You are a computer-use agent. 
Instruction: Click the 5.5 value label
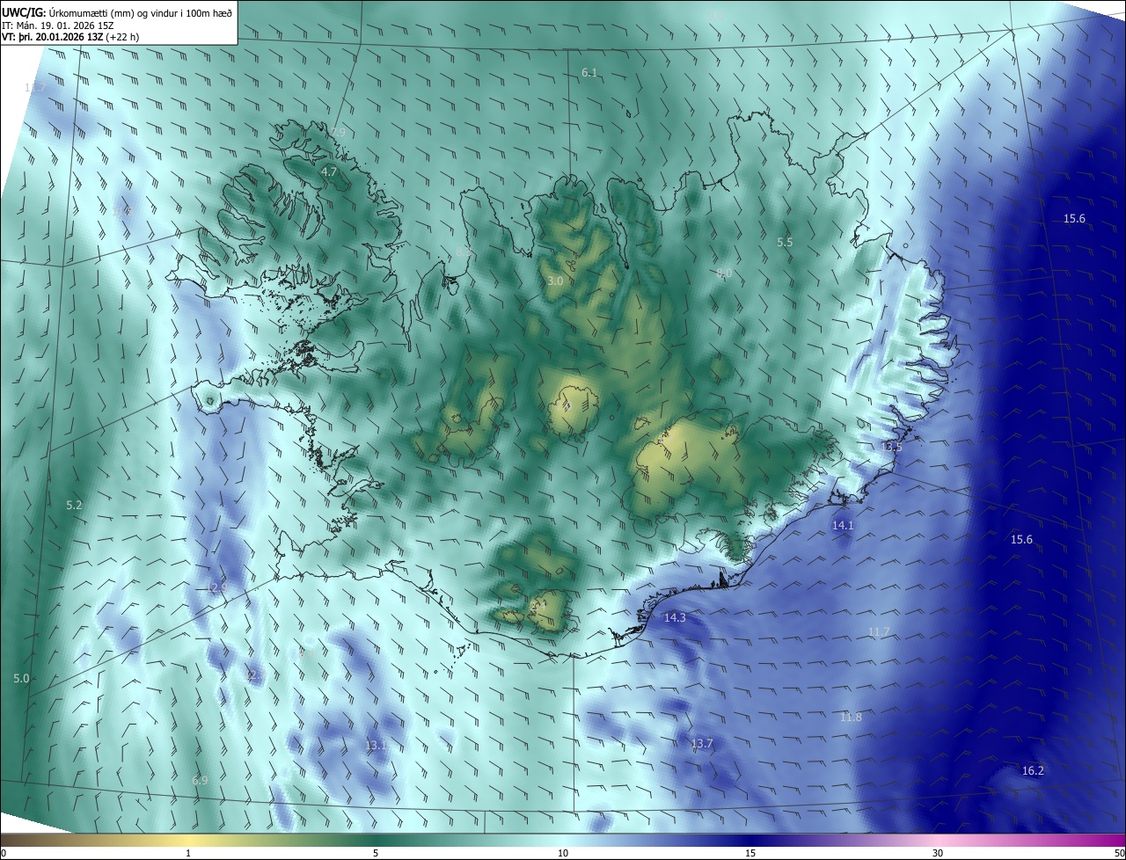pos(785,242)
